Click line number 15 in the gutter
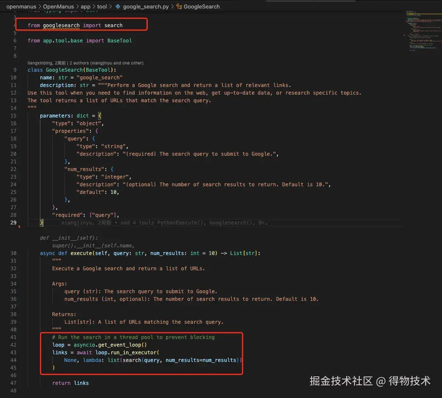Screen dimensions: 442x398 coord(13,115)
